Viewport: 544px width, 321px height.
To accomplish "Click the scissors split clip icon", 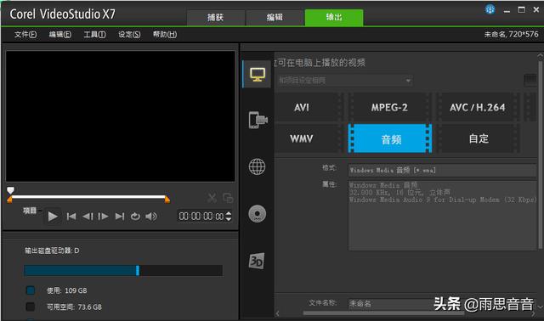I will coord(212,198).
